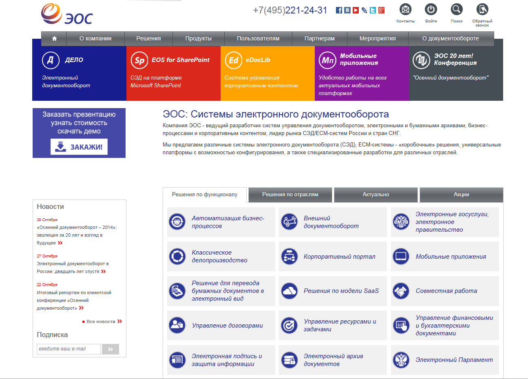
Task: Click the Управление договорами icon
Action: (177, 326)
